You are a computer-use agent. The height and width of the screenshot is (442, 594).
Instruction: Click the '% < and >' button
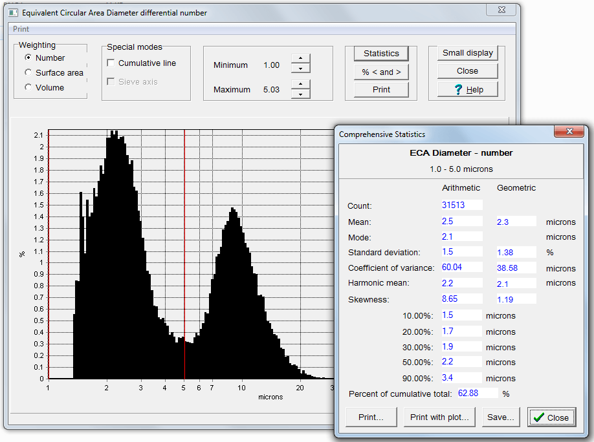coord(381,72)
